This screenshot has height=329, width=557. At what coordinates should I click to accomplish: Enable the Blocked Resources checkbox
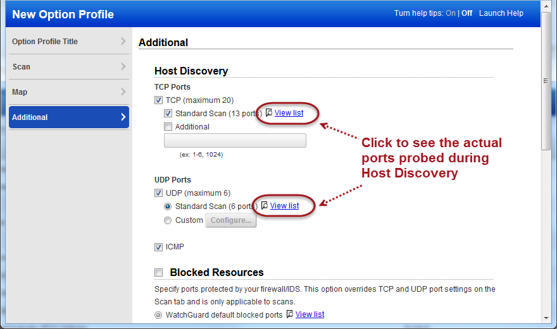point(159,273)
